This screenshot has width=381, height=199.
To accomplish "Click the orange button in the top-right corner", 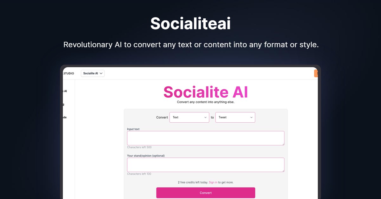I will 316,74.
